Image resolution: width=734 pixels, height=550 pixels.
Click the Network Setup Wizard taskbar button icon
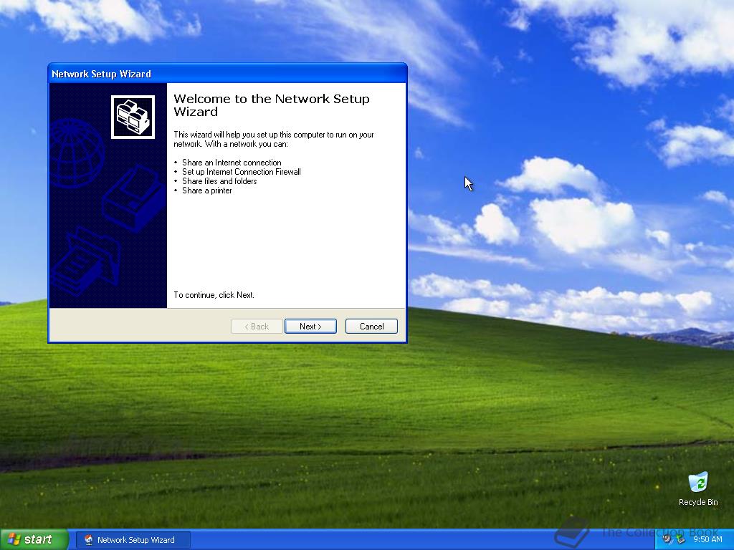tap(88, 540)
